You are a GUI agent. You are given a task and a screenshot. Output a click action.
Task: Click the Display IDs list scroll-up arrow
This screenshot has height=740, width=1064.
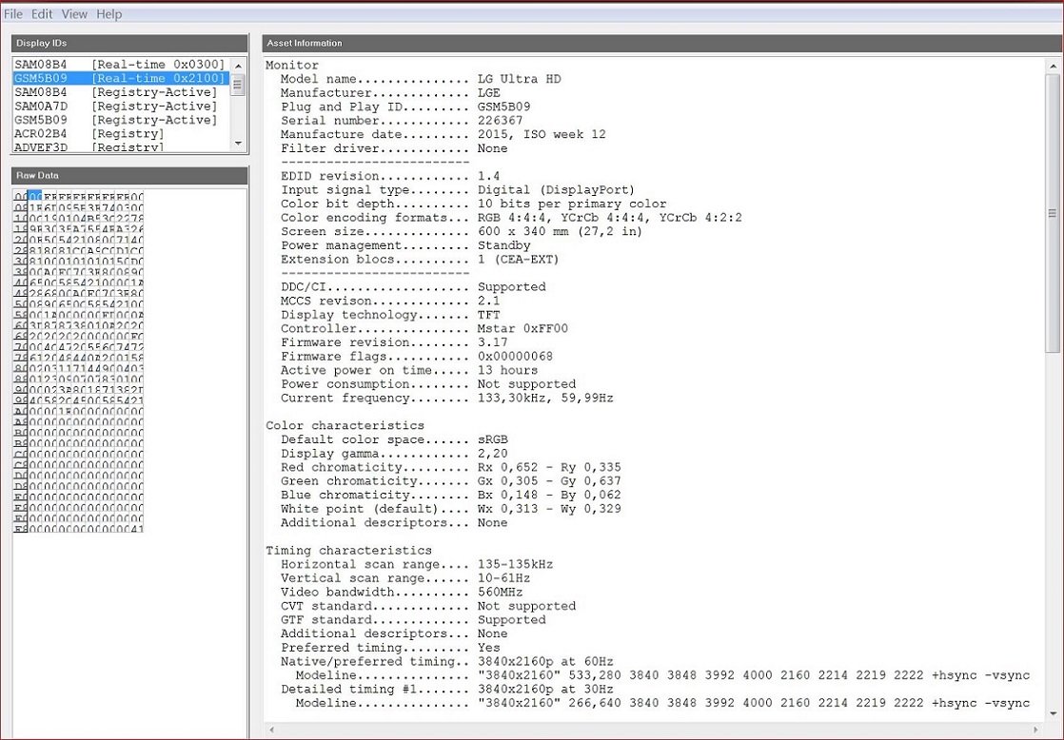click(238, 66)
